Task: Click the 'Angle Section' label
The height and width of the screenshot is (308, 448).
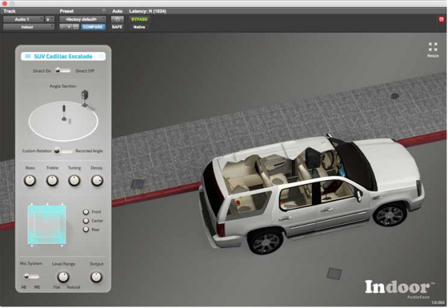Action: (63, 86)
